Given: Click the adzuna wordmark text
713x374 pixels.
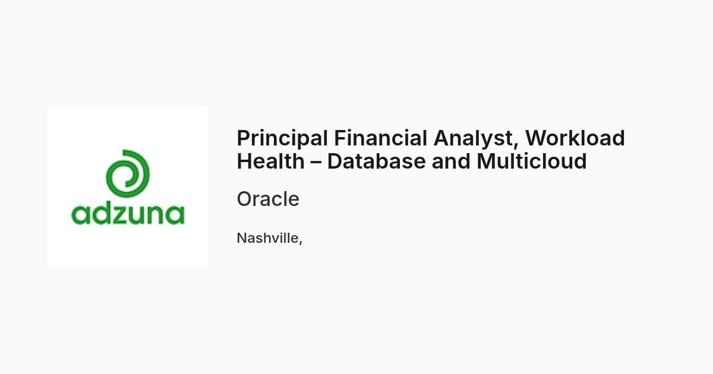Looking at the screenshot, I should [128, 214].
